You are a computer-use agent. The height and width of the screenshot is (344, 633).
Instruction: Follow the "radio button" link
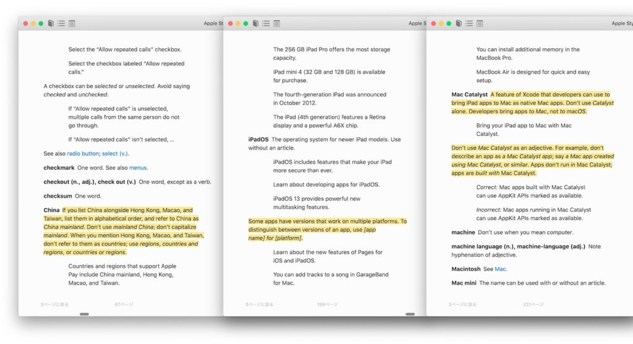click(x=83, y=154)
